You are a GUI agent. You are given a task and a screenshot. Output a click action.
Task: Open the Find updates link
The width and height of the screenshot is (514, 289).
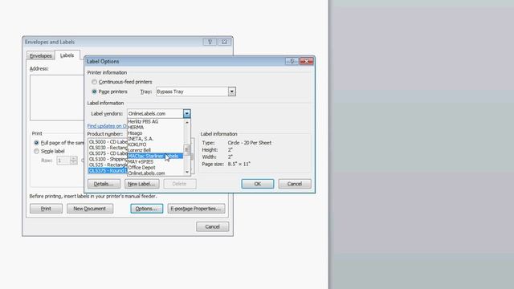point(107,126)
